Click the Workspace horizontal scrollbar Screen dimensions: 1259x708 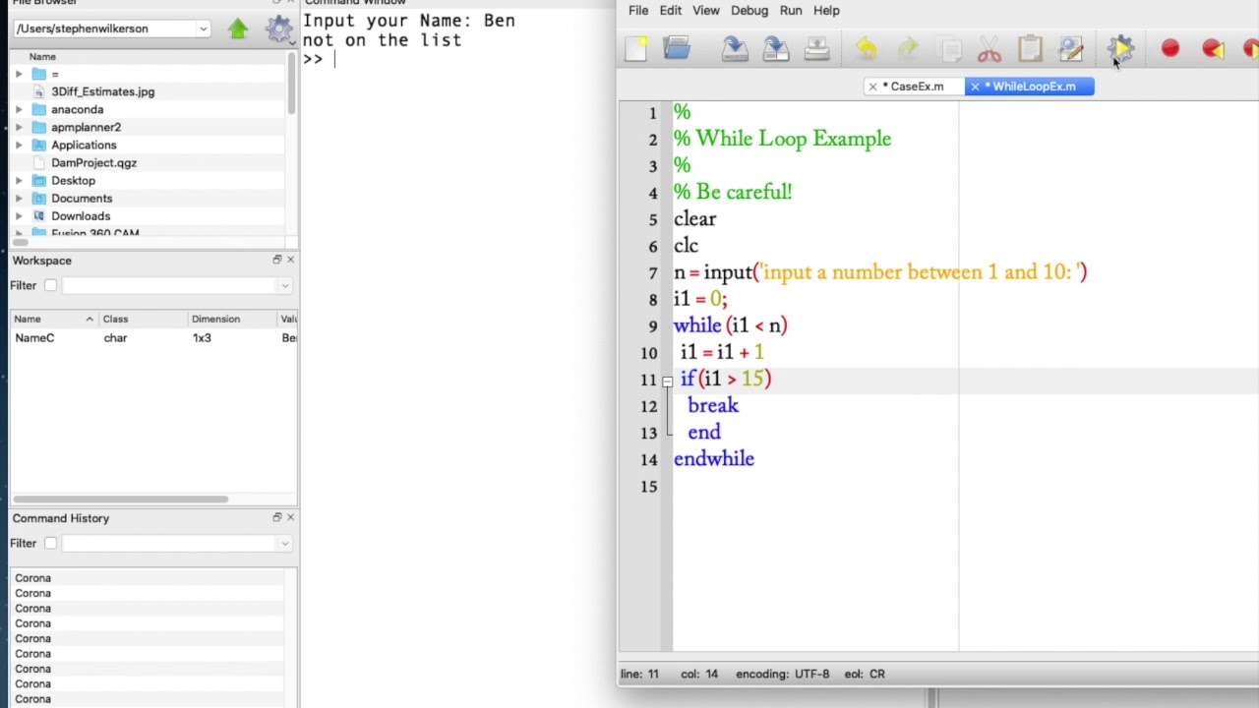pos(120,500)
